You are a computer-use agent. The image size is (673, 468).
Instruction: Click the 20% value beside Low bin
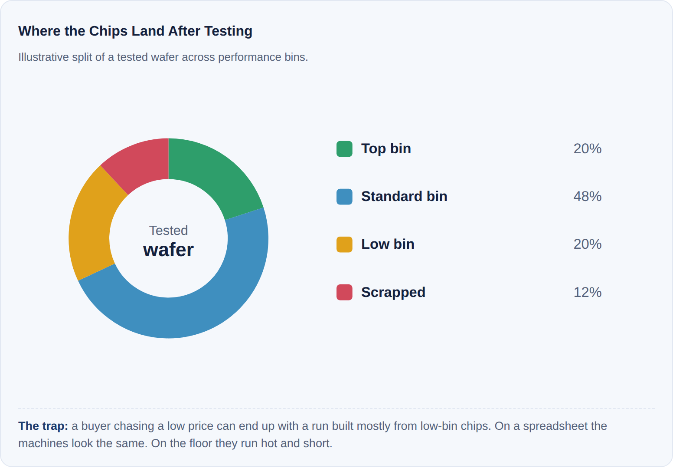click(x=588, y=244)
